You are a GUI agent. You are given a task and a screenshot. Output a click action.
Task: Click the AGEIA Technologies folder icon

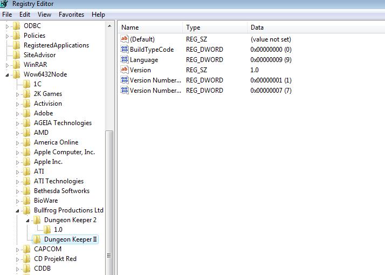[x=26, y=123]
